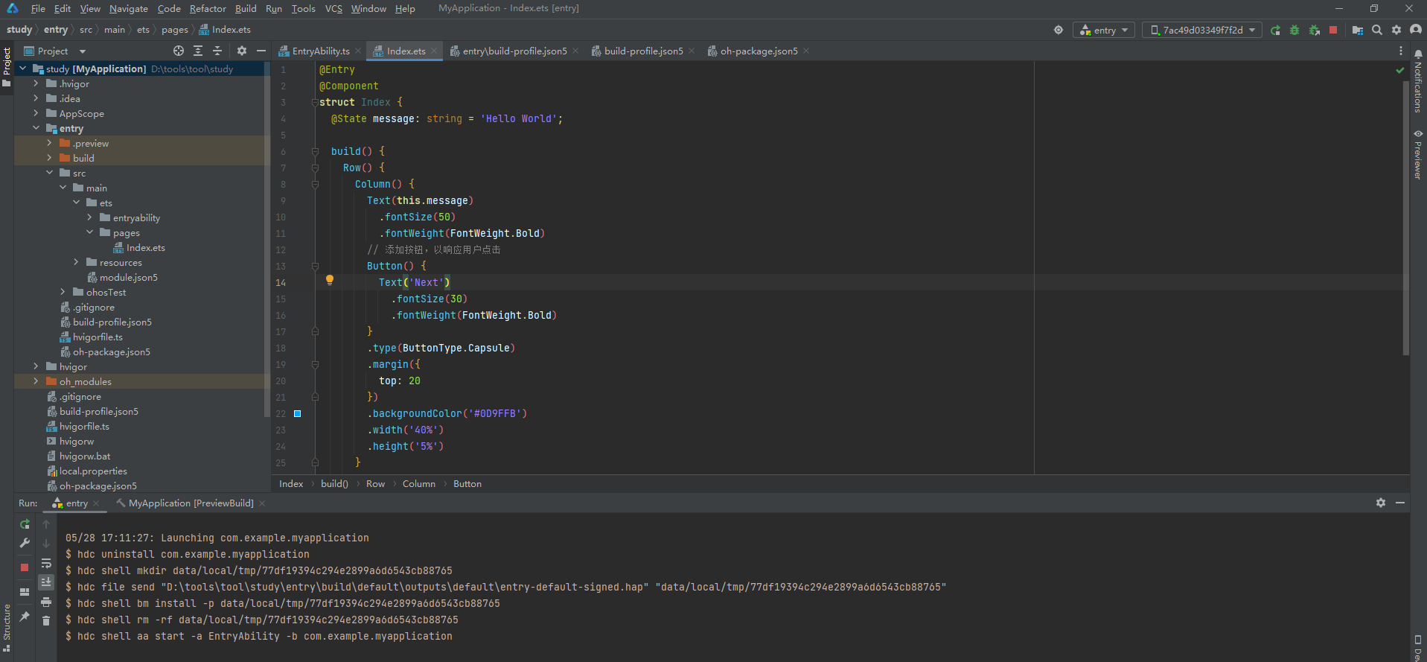The width and height of the screenshot is (1427, 662).
Task: Click the build() breadcrumb
Action: click(x=334, y=484)
